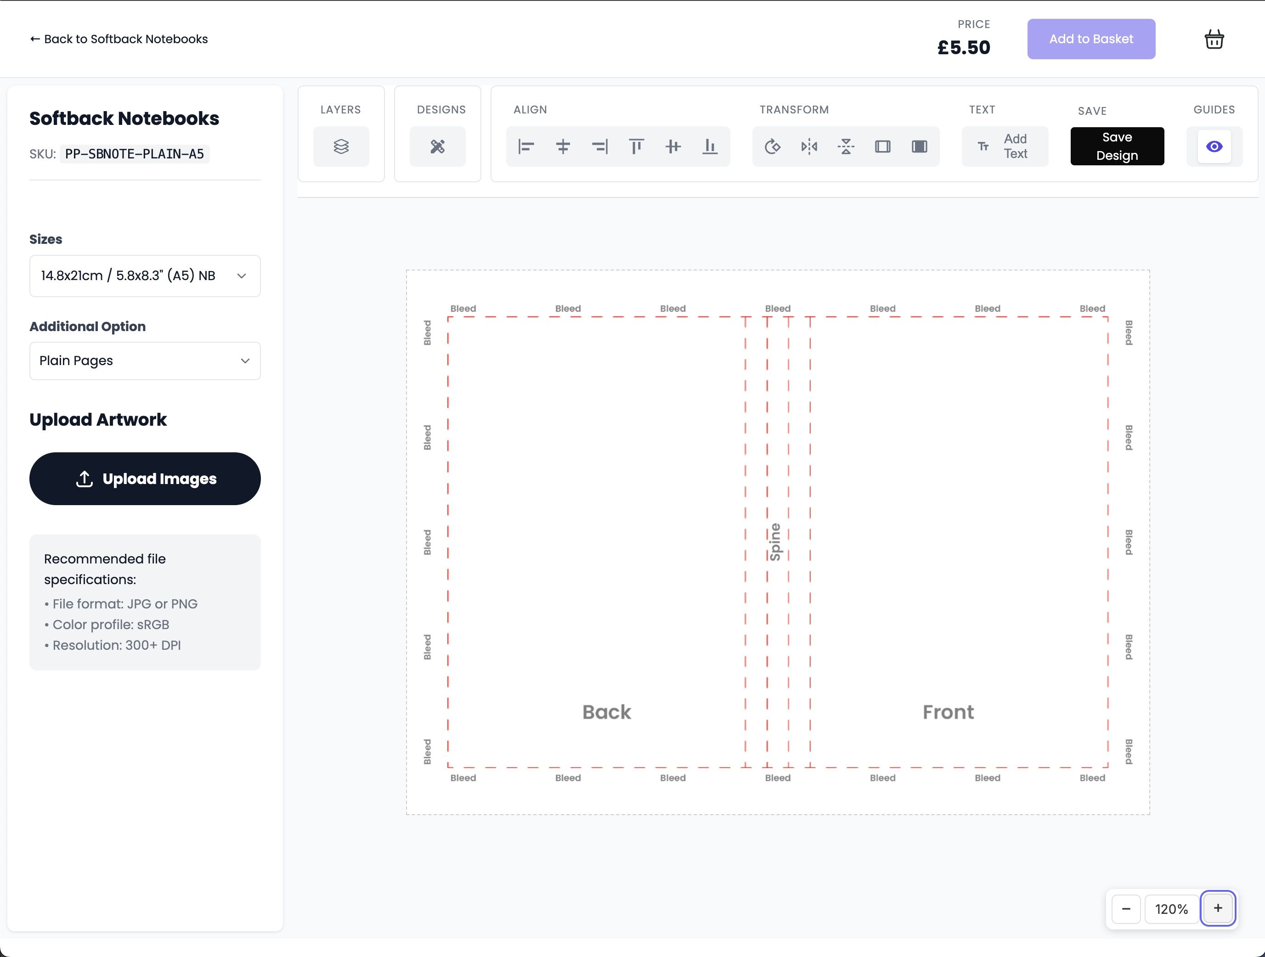
Task: Go Back to Softback Notebooks
Action: 119,38
